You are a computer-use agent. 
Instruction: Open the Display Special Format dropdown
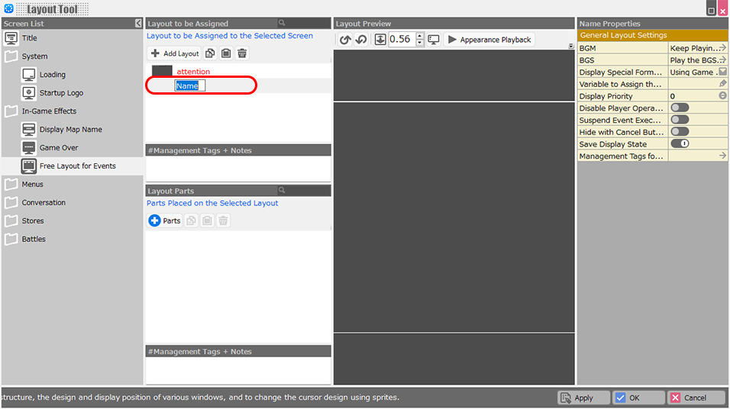tap(722, 72)
